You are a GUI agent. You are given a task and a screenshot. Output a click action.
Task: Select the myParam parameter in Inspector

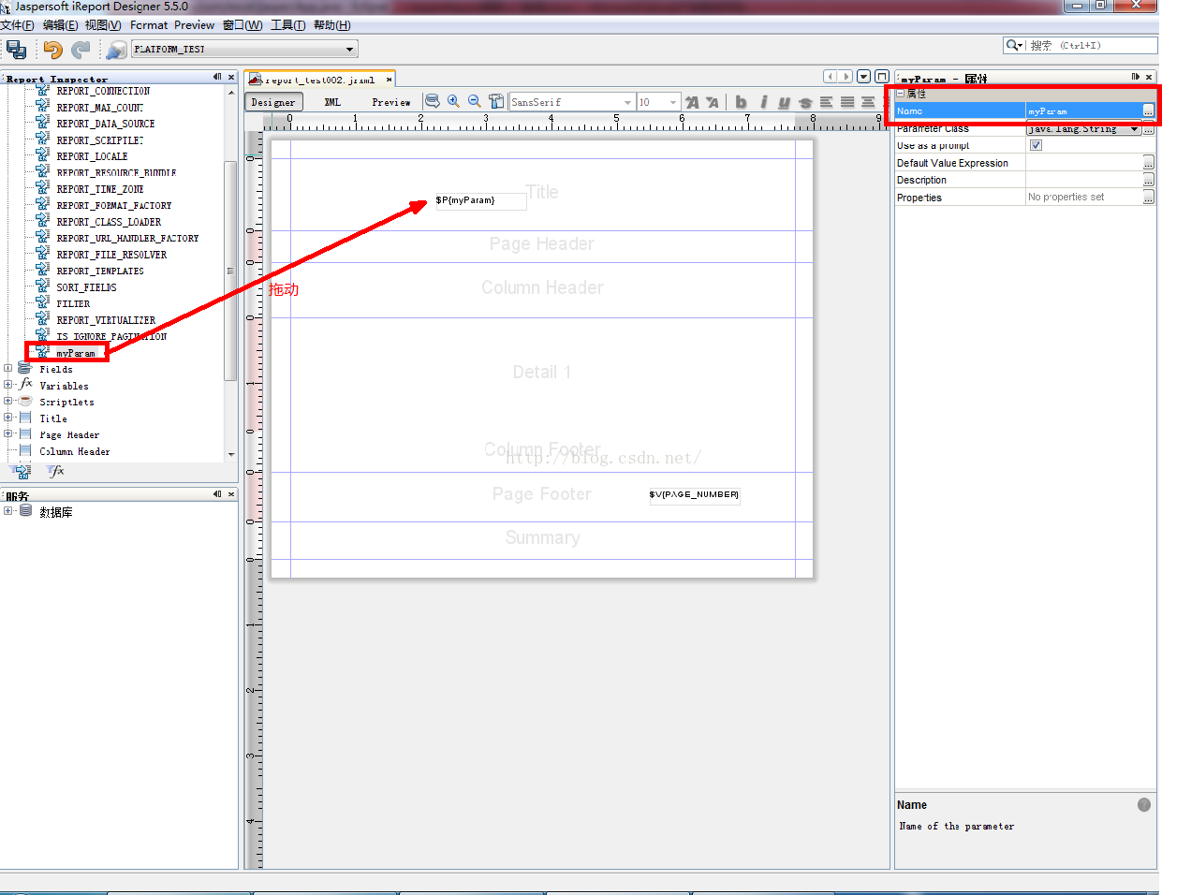pyautogui.click(x=75, y=353)
